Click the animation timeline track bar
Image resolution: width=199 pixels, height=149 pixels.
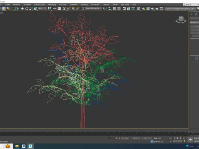tap(94, 133)
